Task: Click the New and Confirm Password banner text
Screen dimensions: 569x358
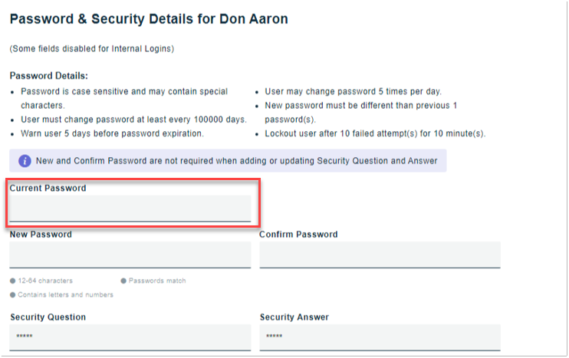Action: [237, 161]
